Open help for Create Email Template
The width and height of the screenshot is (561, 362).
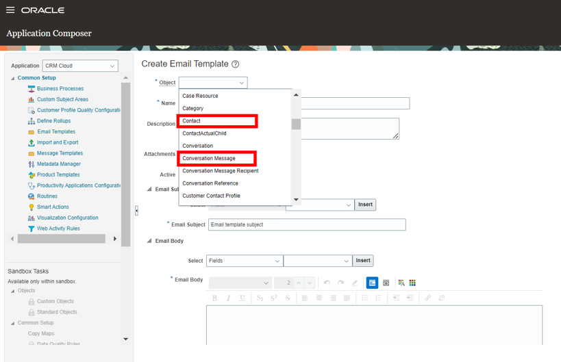(x=235, y=64)
